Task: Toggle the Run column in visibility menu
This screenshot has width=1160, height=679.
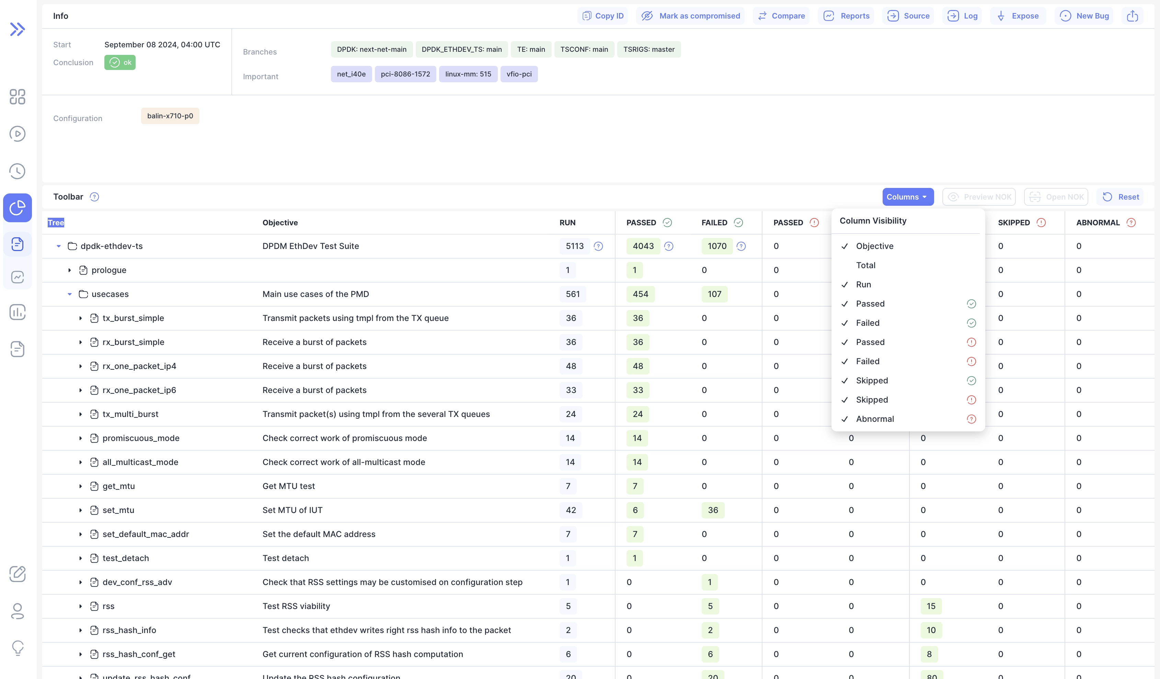Action: [x=863, y=285]
